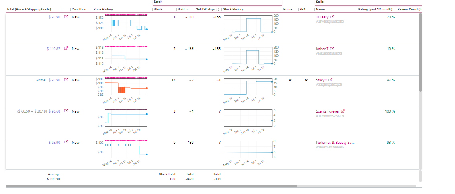
Task: Open the Scents Forever price history chart
Action: (126, 117)
